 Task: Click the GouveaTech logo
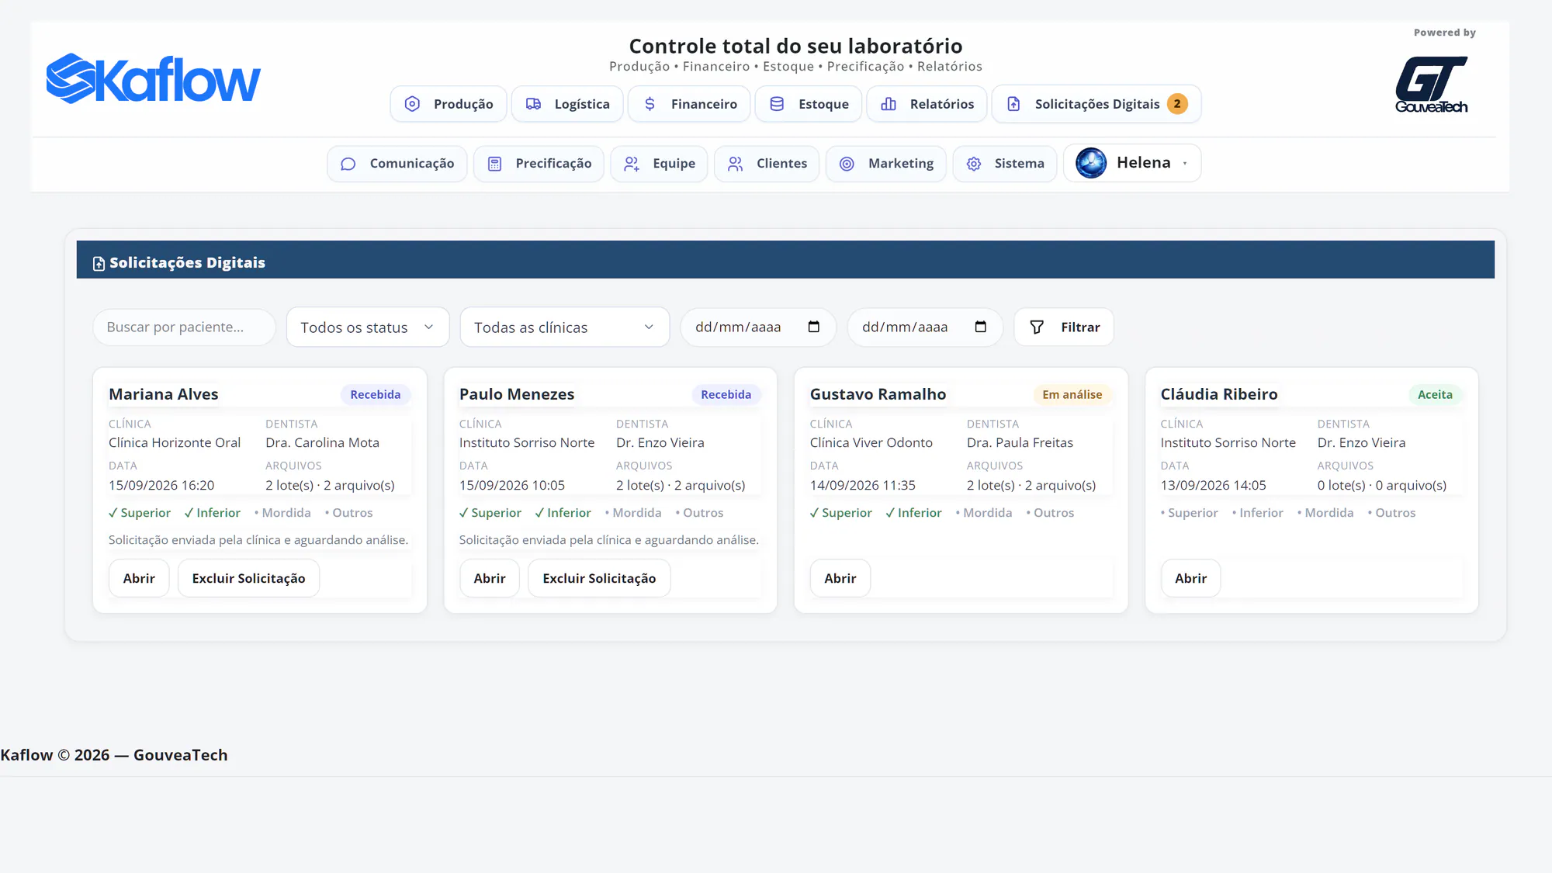coord(1431,84)
